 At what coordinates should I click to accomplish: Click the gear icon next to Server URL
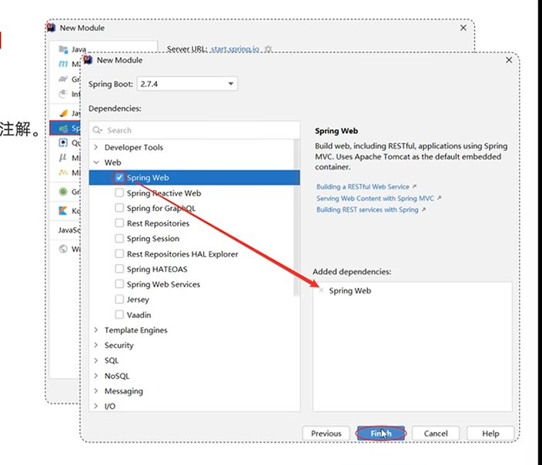[268, 49]
